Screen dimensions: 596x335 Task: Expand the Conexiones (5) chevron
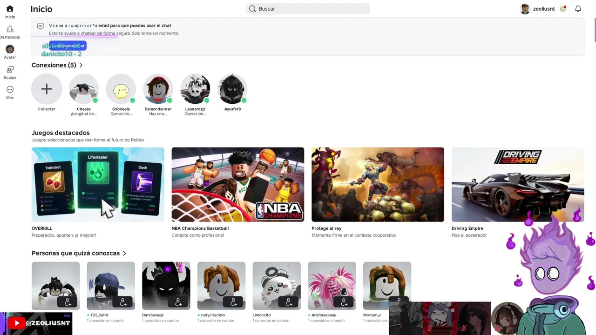point(81,66)
